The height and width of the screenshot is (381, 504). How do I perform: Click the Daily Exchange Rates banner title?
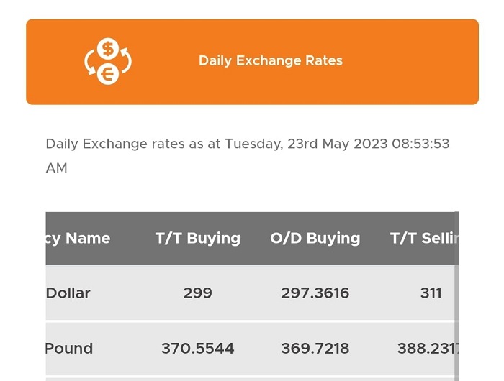pos(271,60)
